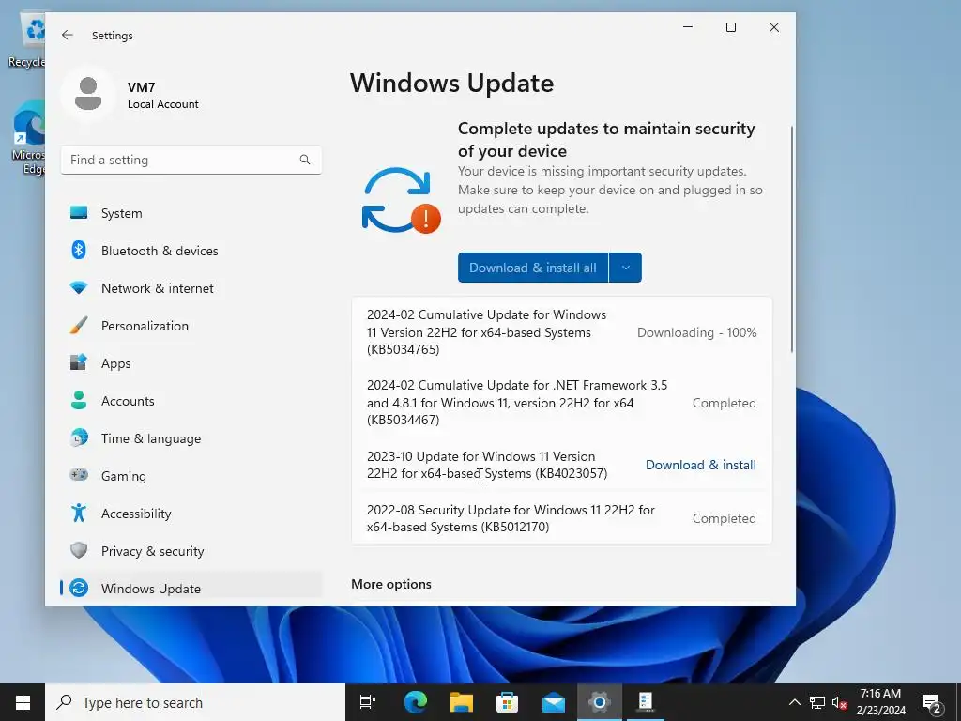This screenshot has height=721, width=961.
Task: Click the Windows Update page title
Action: [451, 83]
